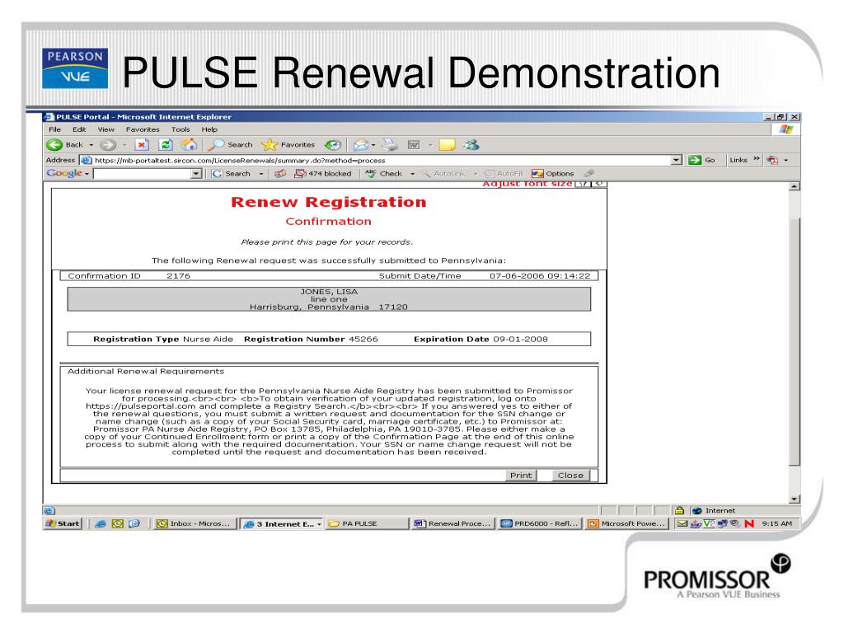Open the Tools menu

click(181, 129)
